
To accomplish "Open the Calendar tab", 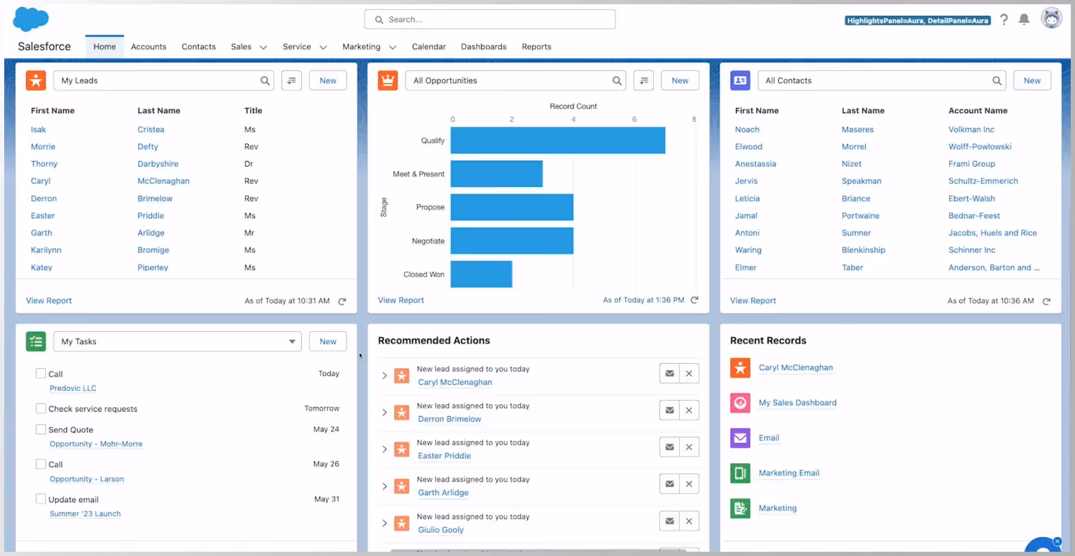I will pyautogui.click(x=429, y=47).
